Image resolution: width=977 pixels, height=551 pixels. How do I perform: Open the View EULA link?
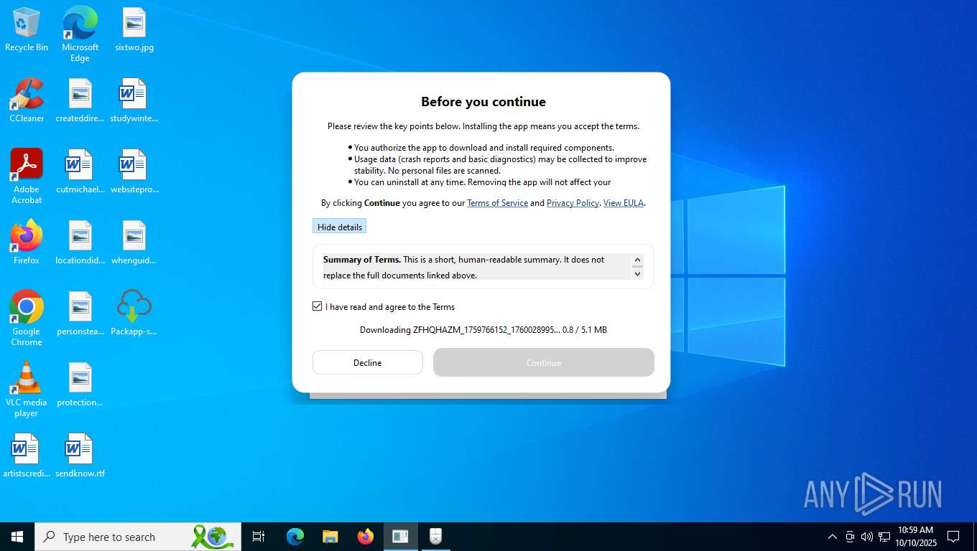(x=624, y=203)
